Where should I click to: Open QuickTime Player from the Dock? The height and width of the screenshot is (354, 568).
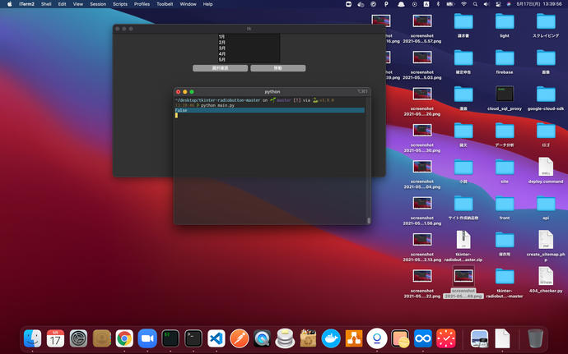tap(263, 339)
